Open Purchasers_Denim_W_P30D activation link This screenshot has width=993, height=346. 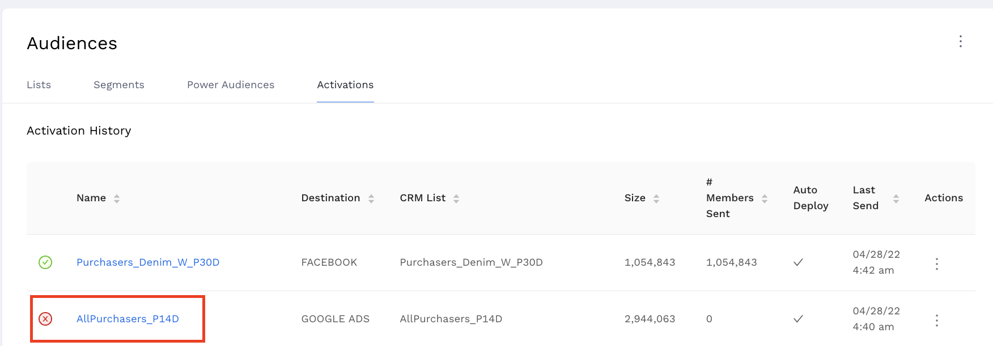(x=148, y=262)
